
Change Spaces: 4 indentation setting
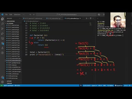[x=94, y=86]
